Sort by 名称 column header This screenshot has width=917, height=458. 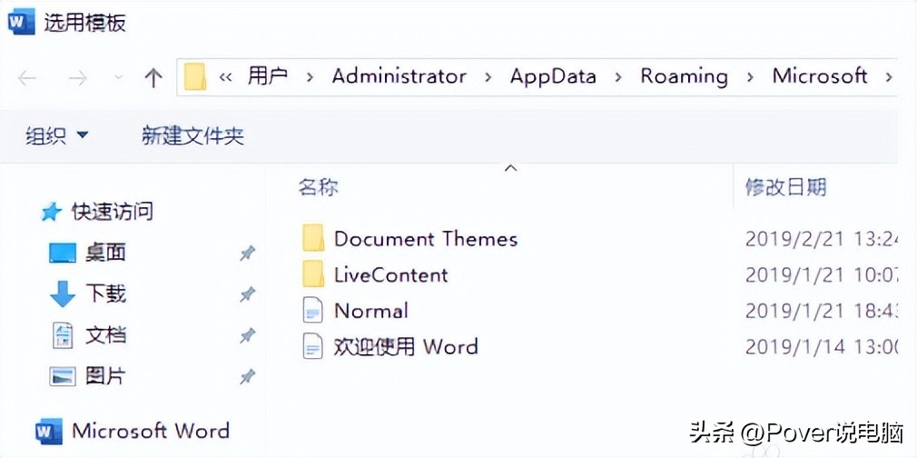318,187
